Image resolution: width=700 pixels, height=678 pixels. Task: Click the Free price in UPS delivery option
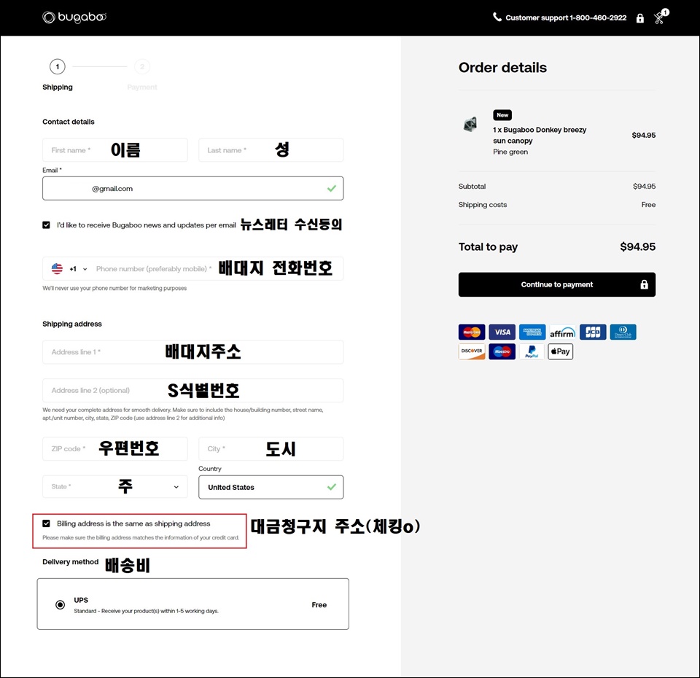pyautogui.click(x=319, y=605)
